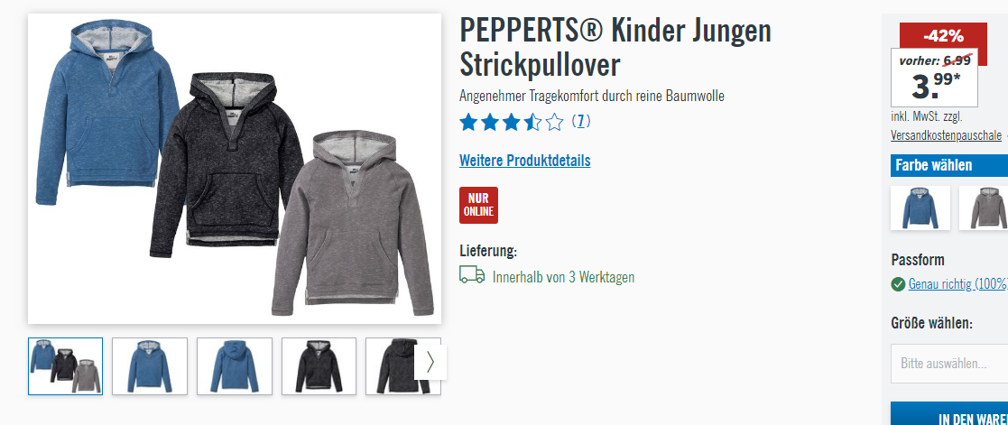
Task: Click the In den Warenkorb button
Action: coord(949,413)
